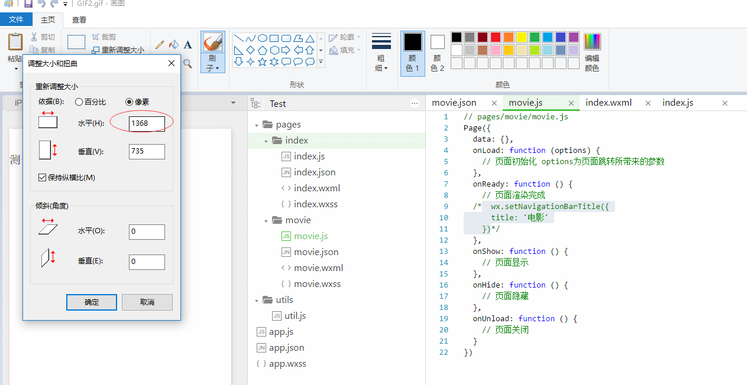Select the 百分比 (percentage) radio button
Screen dimensions: 747x385
(79, 102)
